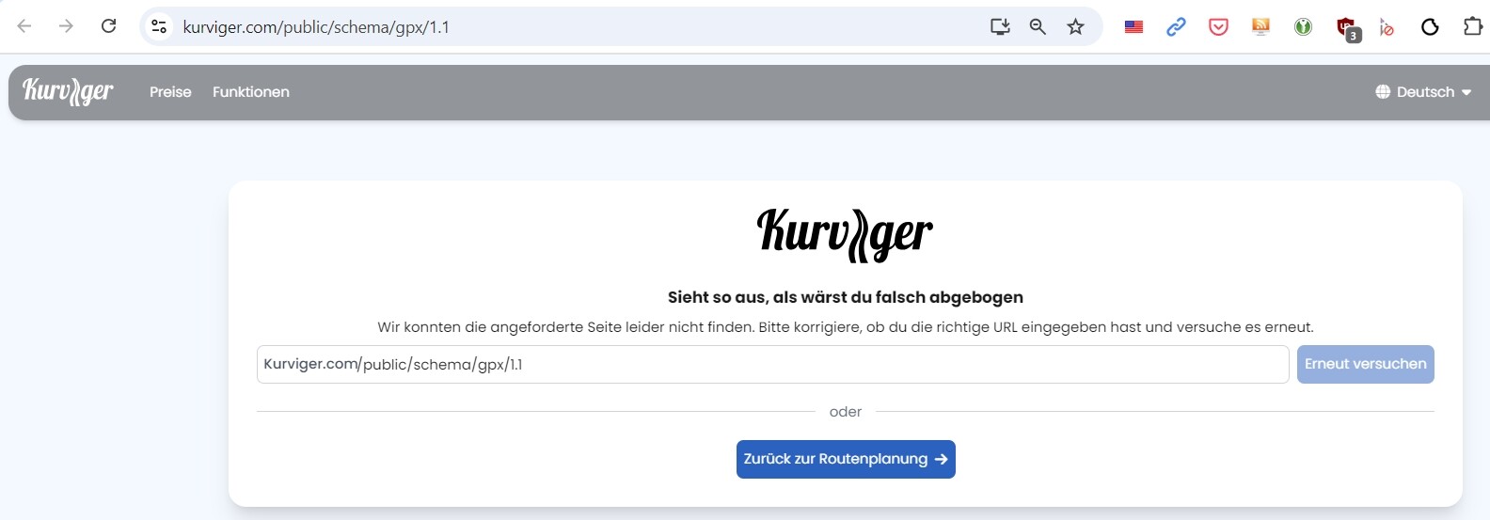Click the blue chain link extension icon
The width and height of the screenshot is (1490, 520).
pyautogui.click(x=1176, y=27)
